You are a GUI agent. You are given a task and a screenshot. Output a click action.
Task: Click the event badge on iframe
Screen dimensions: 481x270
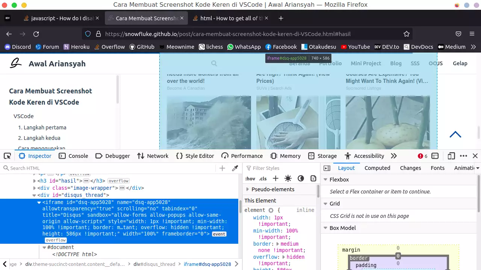pyautogui.click(x=219, y=234)
